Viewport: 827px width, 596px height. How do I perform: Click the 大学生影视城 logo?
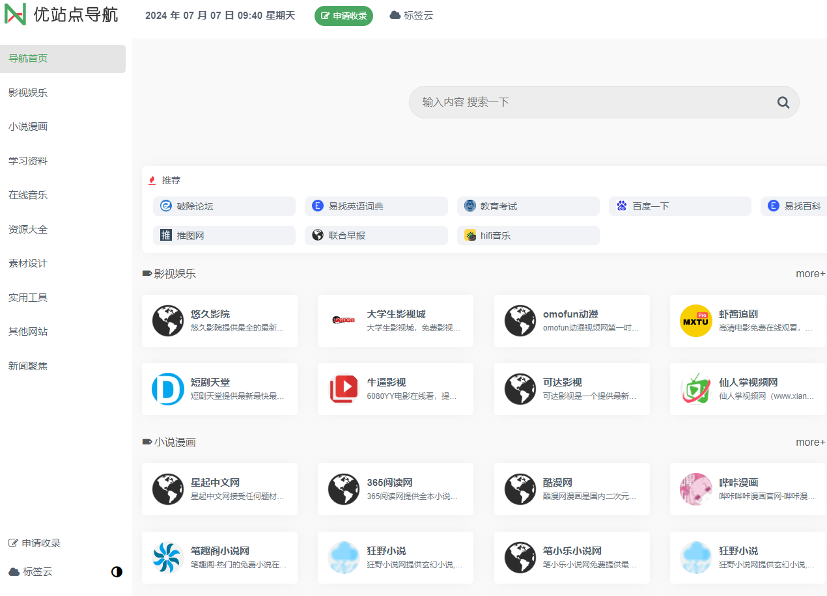tap(344, 321)
